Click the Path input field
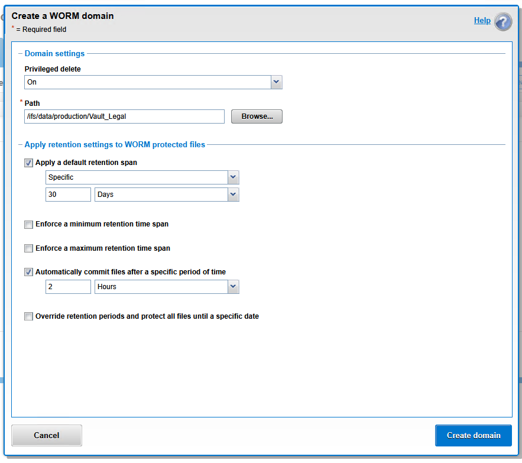This screenshot has width=522, height=463. click(x=124, y=116)
